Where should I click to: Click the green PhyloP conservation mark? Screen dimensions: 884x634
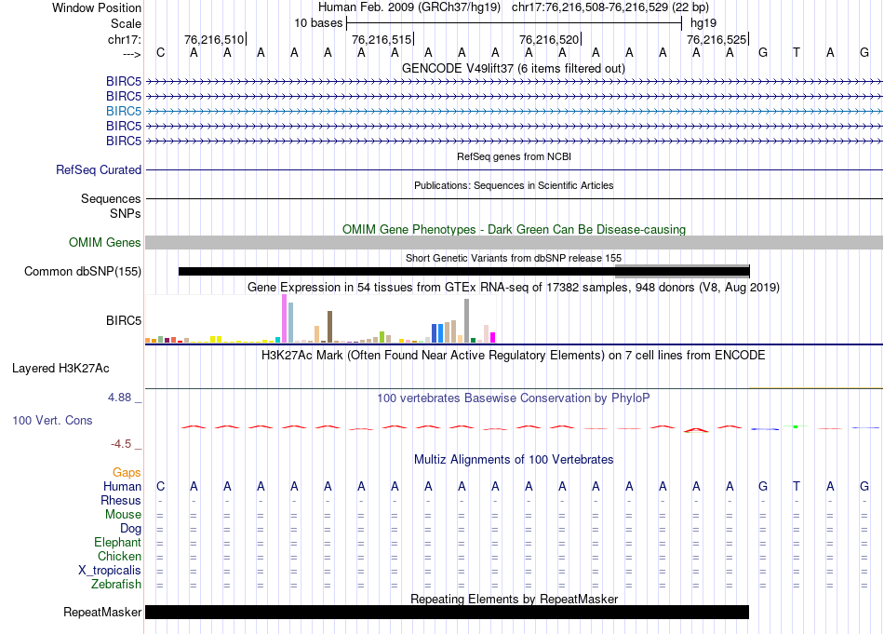796,427
